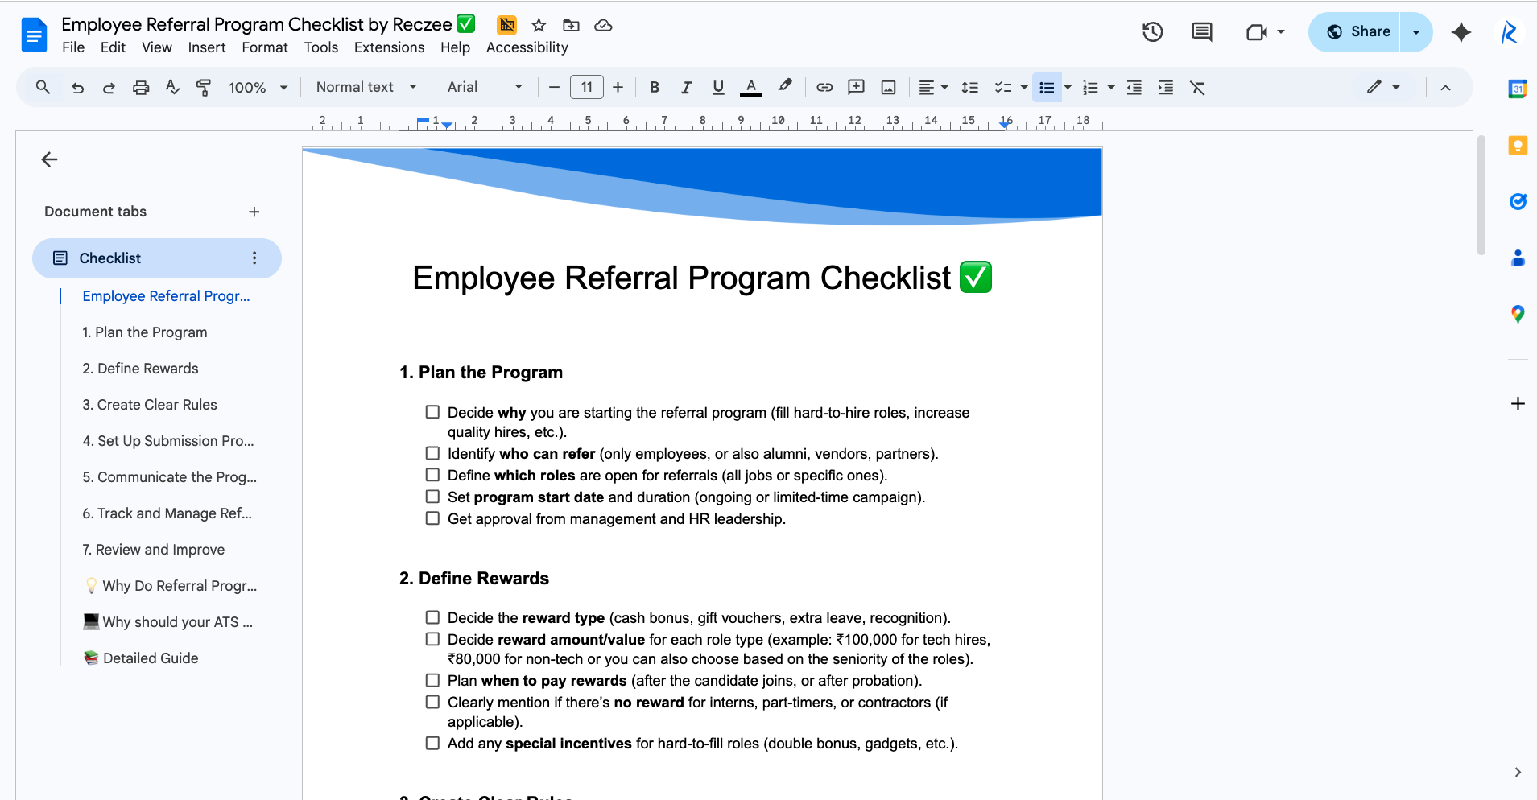The width and height of the screenshot is (1537, 800).
Task: Check 'Get approval from management' checkbox
Action: [432, 518]
